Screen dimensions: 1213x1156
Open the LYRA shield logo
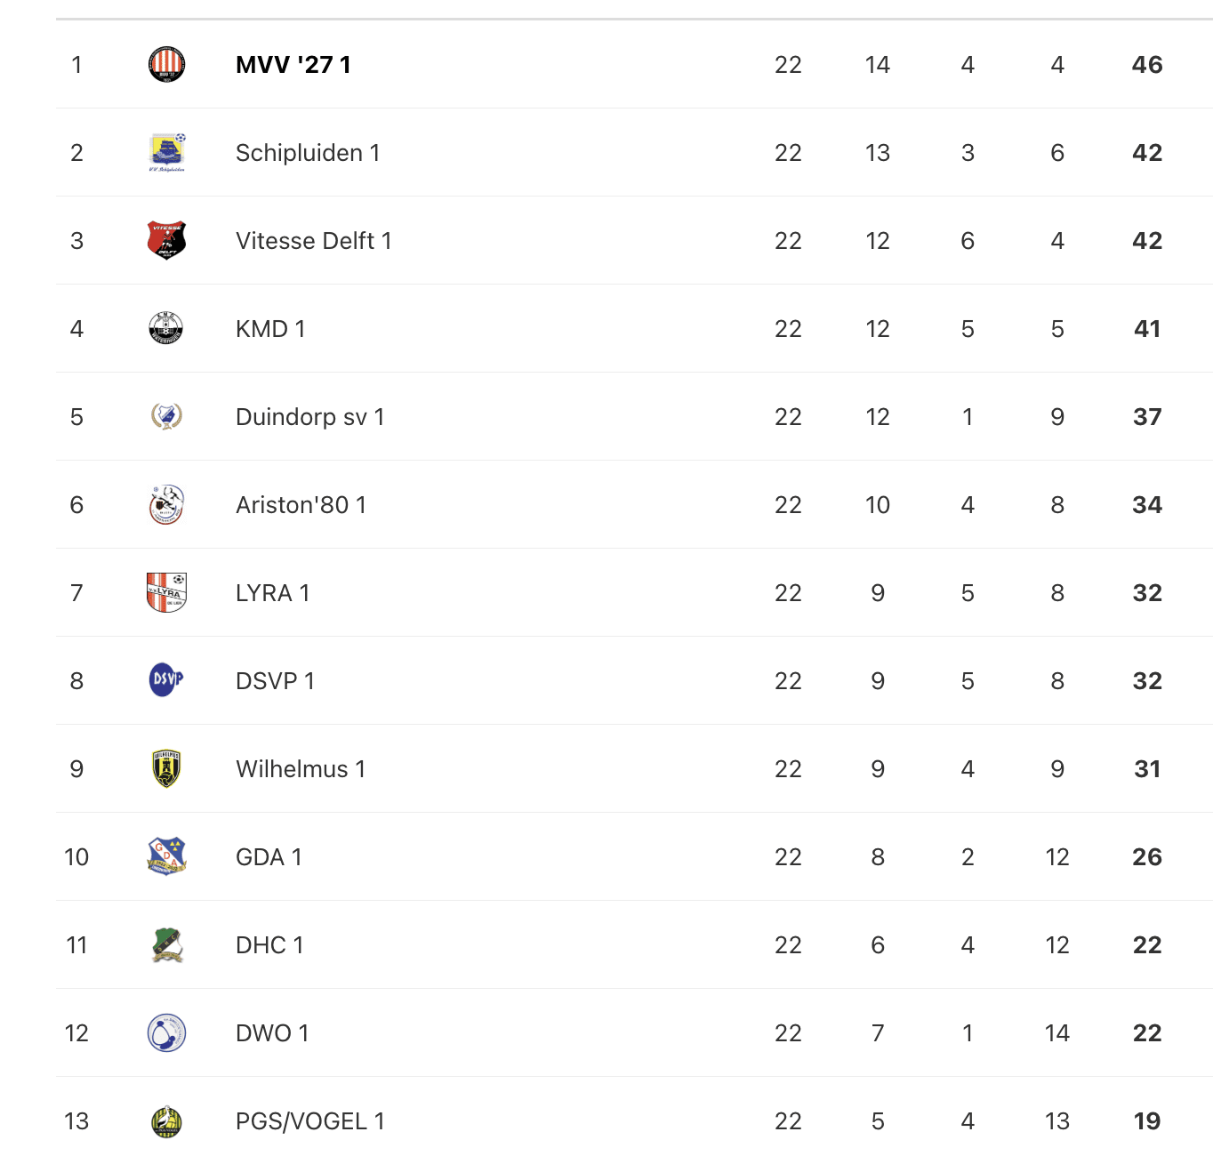point(166,592)
